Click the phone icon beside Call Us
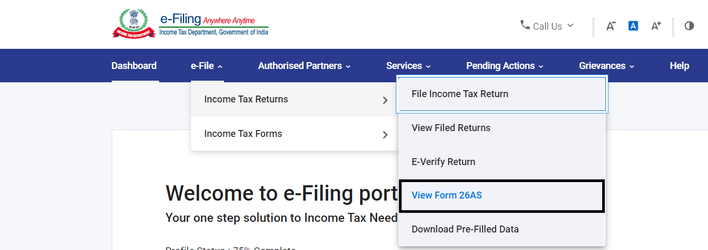This screenshot has height=250, width=708. (x=525, y=25)
